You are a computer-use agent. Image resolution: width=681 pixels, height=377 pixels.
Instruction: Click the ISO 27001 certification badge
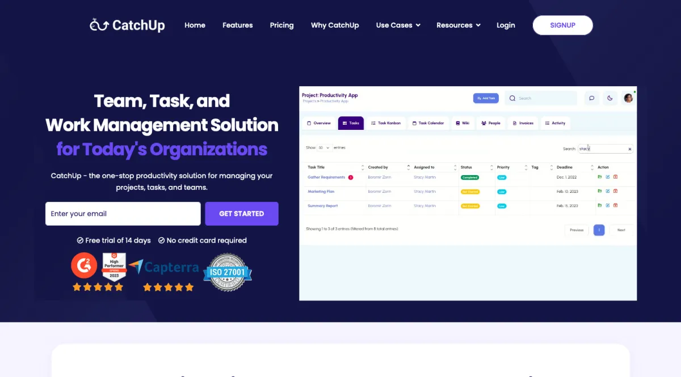[x=228, y=272]
